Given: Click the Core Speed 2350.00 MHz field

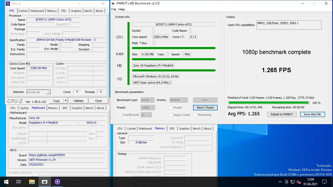Looking at the screenshot, I should tap(39, 68).
